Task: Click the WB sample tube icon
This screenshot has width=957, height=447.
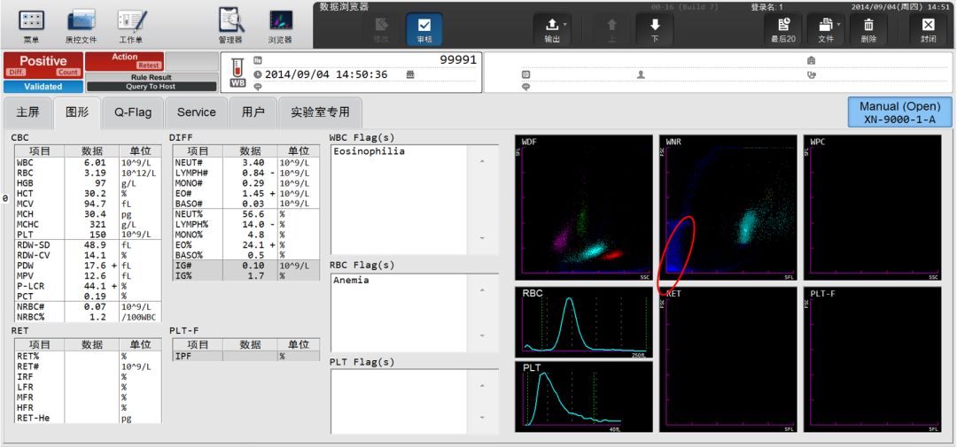Action: 237,73
